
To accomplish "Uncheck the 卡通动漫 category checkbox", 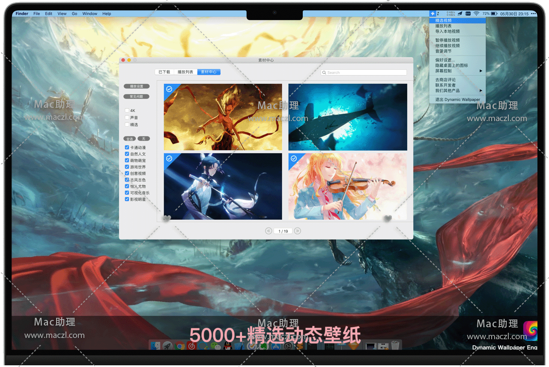I will 127,148.
